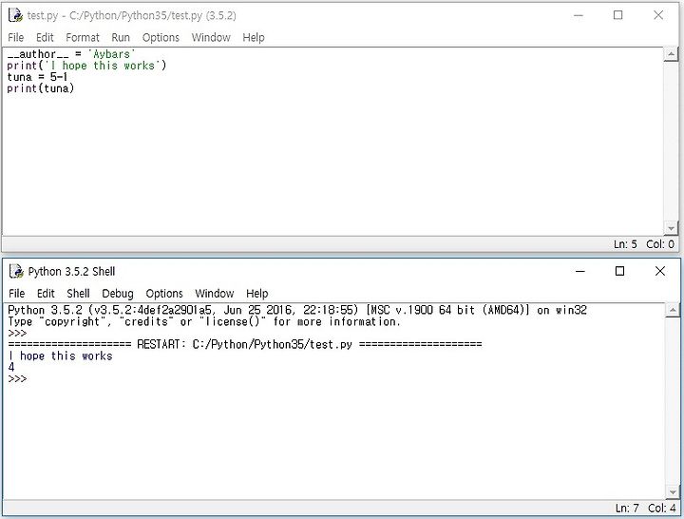Minimize the test.py editor window
This screenshot has height=519, width=684.
tap(579, 15)
